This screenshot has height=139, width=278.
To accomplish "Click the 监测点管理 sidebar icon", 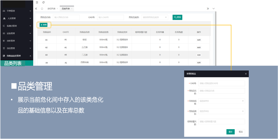I will tap(4, 26).
